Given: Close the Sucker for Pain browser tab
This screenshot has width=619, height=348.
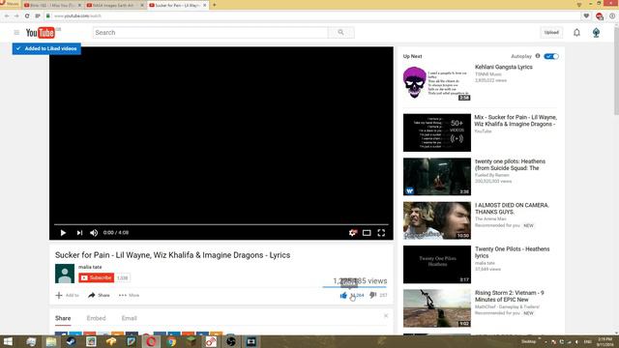Looking at the screenshot, I should coord(204,5).
